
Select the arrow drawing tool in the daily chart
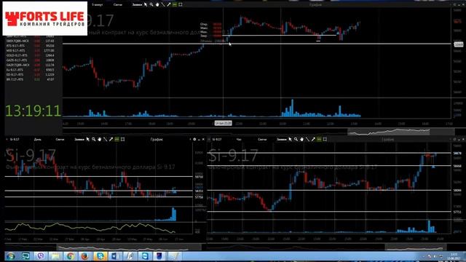click(x=111, y=139)
